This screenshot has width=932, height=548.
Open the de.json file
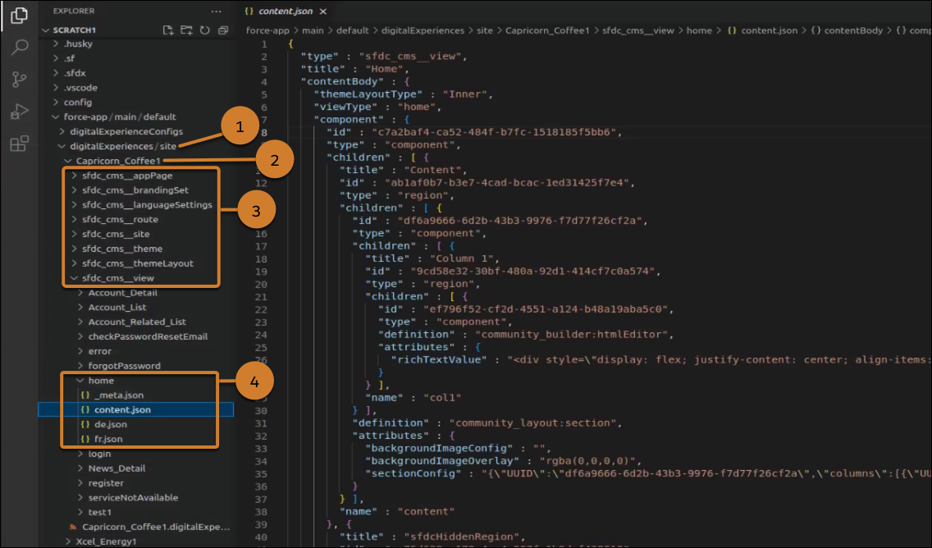pos(111,424)
